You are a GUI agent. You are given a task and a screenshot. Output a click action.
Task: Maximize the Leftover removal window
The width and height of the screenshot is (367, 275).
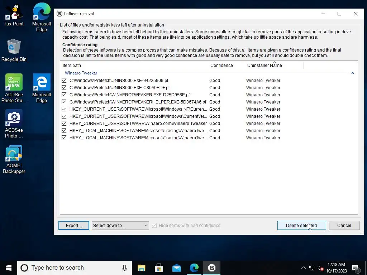click(339, 14)
